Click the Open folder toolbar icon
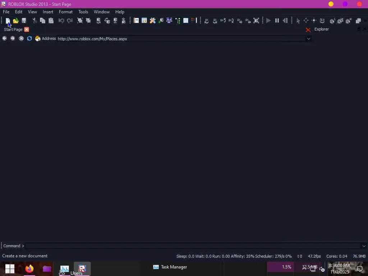The width and height of the screenshot is (368, 276). 16,20
